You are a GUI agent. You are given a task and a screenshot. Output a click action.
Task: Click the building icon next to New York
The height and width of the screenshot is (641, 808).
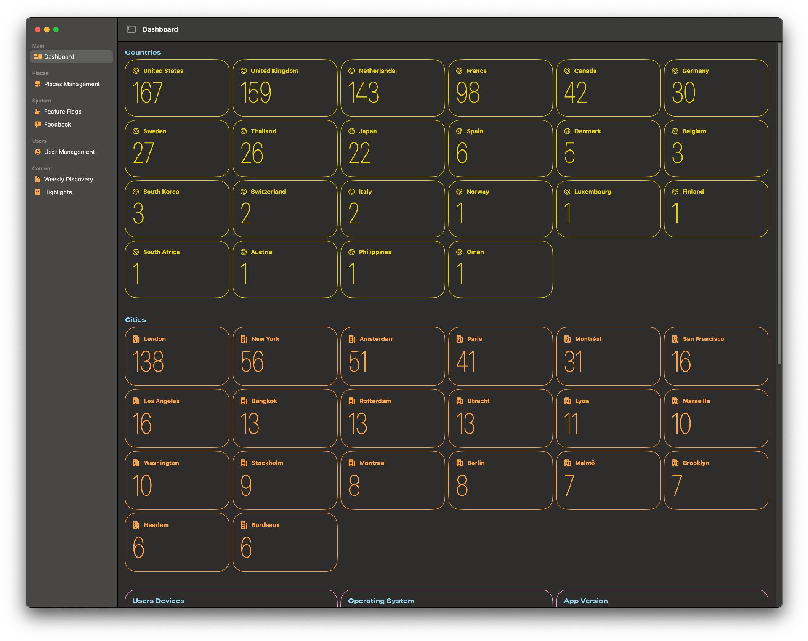(244, 339)
